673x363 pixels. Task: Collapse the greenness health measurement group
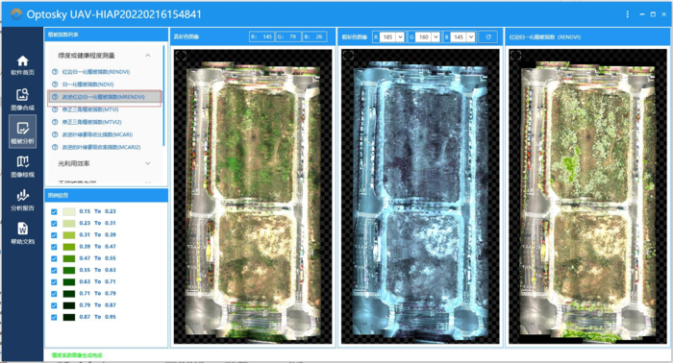pos(148,56)
